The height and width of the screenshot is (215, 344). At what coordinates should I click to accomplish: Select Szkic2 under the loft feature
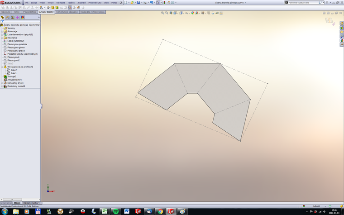coord(14,70)
